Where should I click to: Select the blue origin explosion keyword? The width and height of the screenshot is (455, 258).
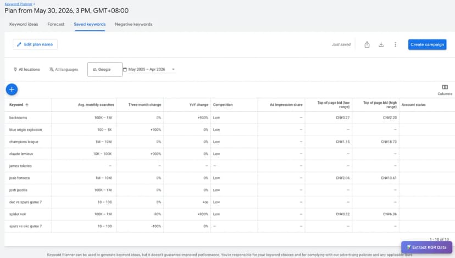[25, 130]
